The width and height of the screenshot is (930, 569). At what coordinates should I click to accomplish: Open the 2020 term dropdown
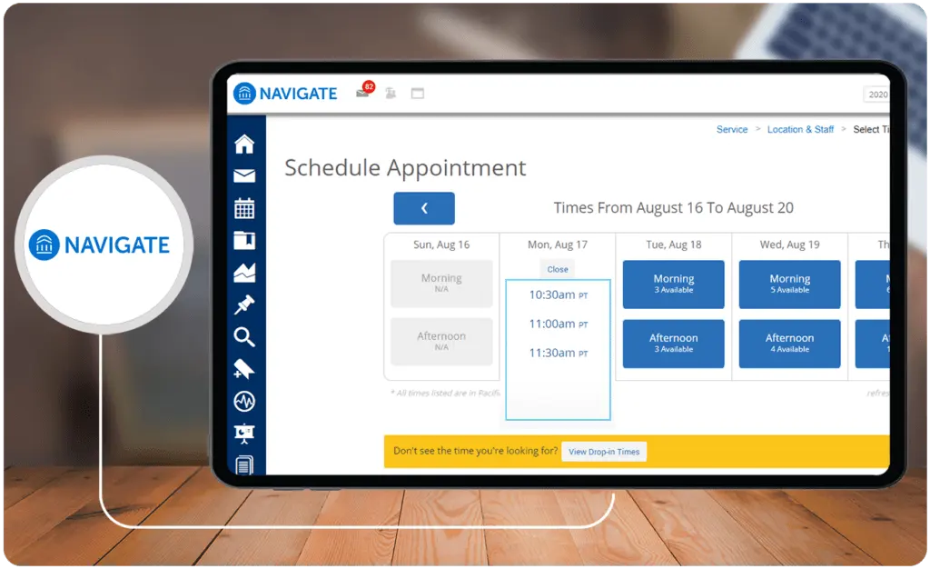click(876, 95)
